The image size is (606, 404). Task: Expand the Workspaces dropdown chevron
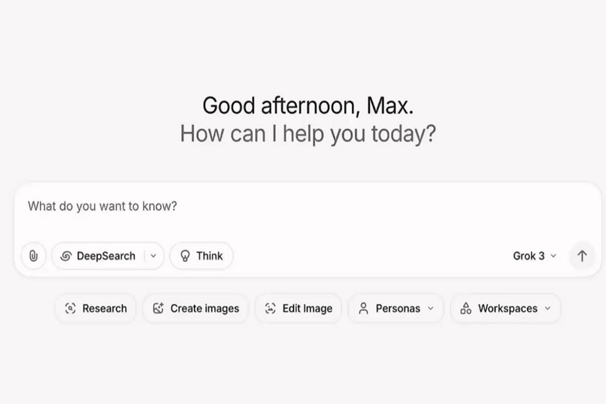click(x=547, y=308)
